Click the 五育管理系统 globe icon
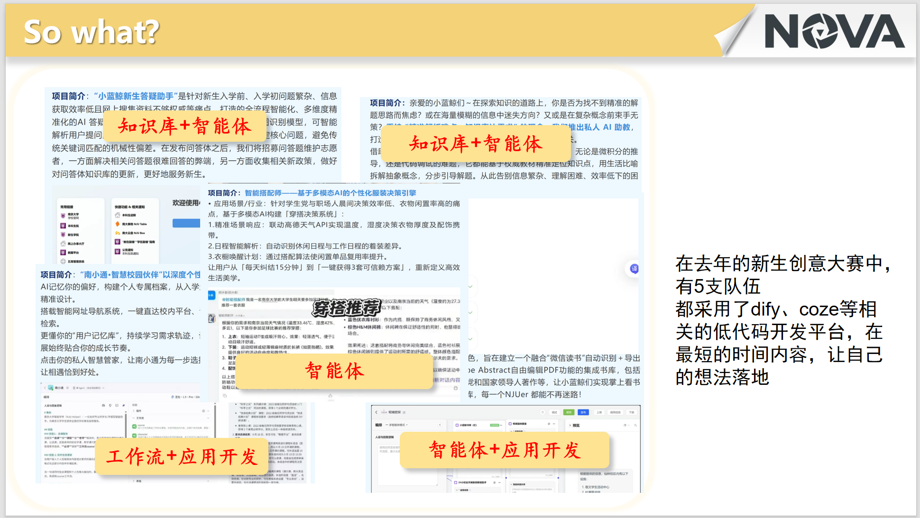This screenshot has width=920, height=518. [63, 261]
